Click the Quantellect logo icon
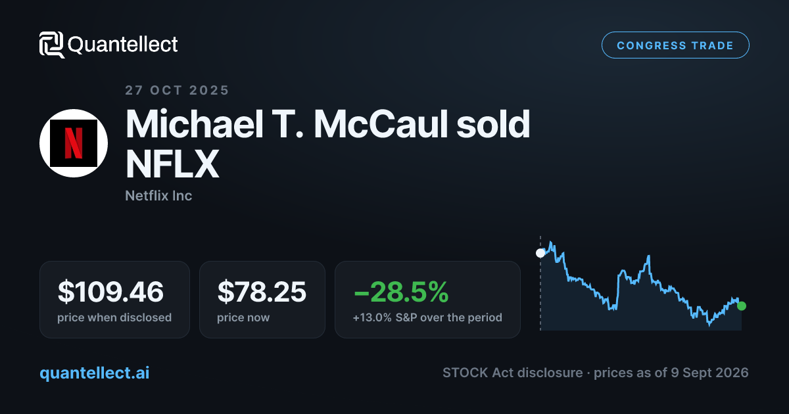The width and height of the screenshot is (789, 414). coord(51,45)
